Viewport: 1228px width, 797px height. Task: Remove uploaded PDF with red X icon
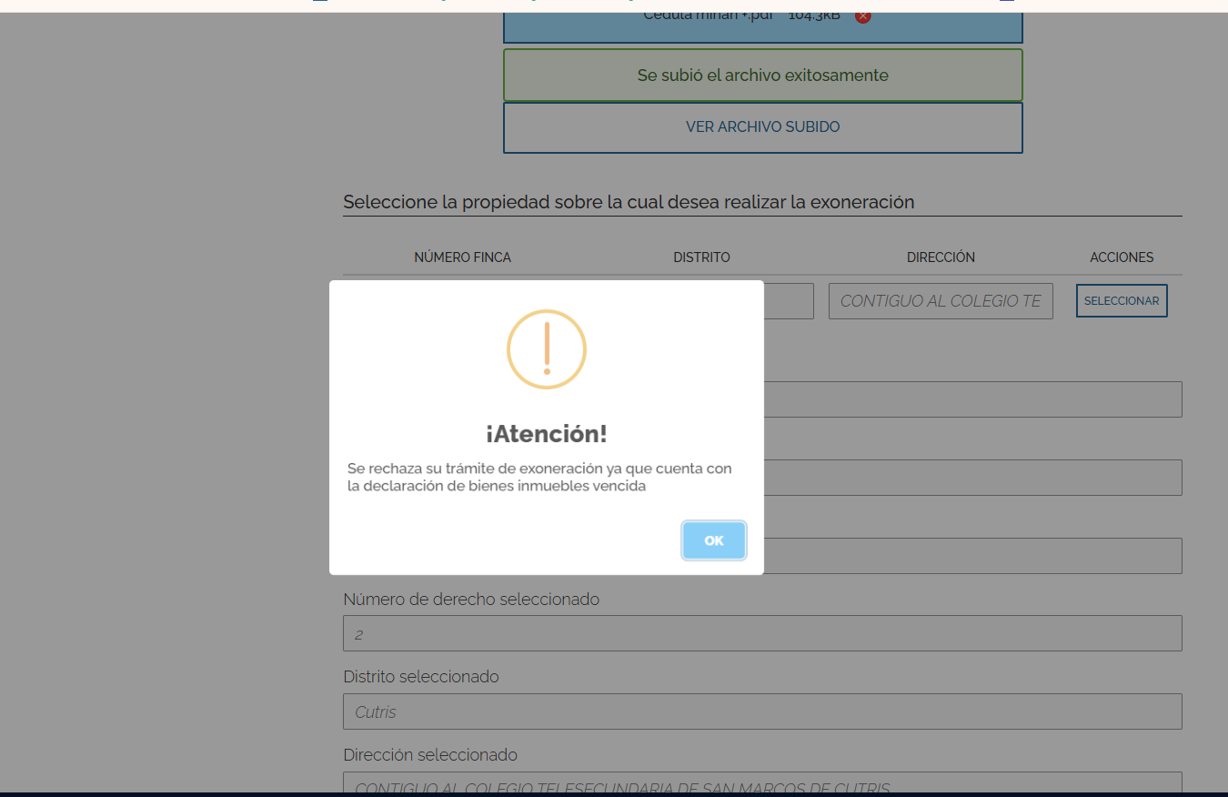click(x=863, y=15)
